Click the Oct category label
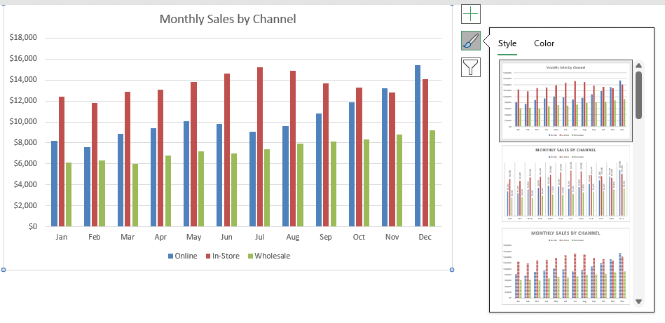This screenshot has width=665, height=323. click(359, 237)
